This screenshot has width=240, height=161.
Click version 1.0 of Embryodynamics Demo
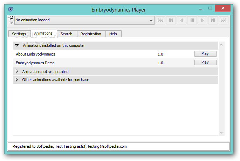coord(160,63)
